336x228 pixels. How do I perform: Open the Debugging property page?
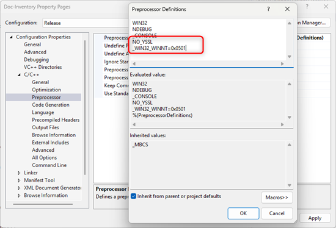(37, 60)
